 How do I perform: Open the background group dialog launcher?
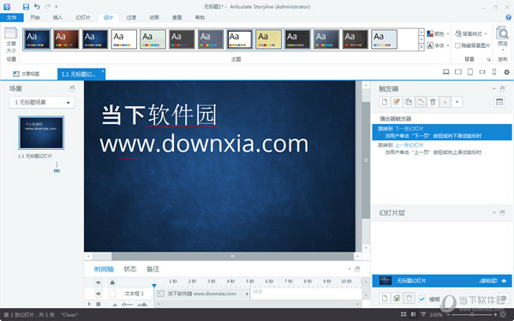(x=489, y=60)
